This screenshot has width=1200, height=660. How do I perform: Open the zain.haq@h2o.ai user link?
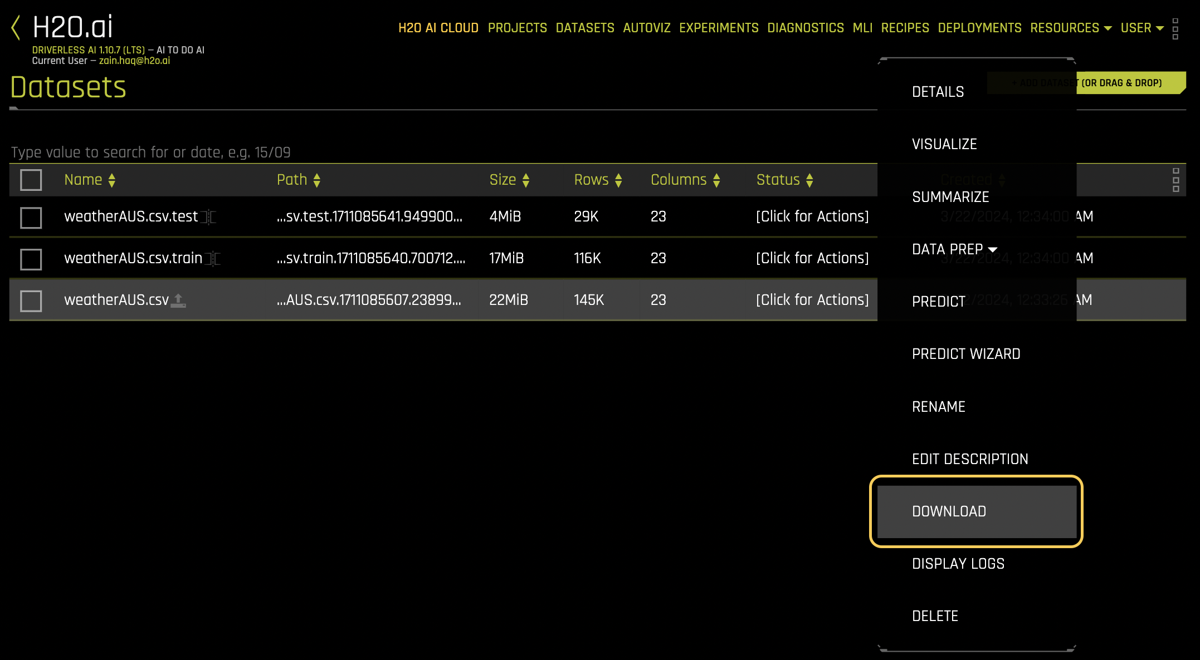click(134, 61)
